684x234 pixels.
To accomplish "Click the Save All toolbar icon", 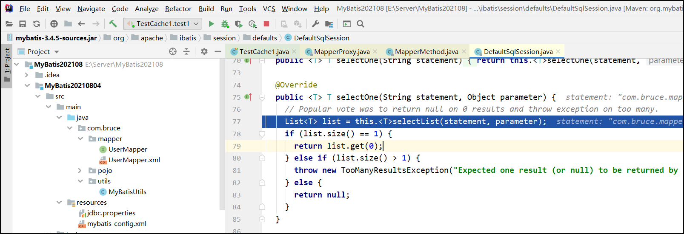I will (x=23, y=24).
